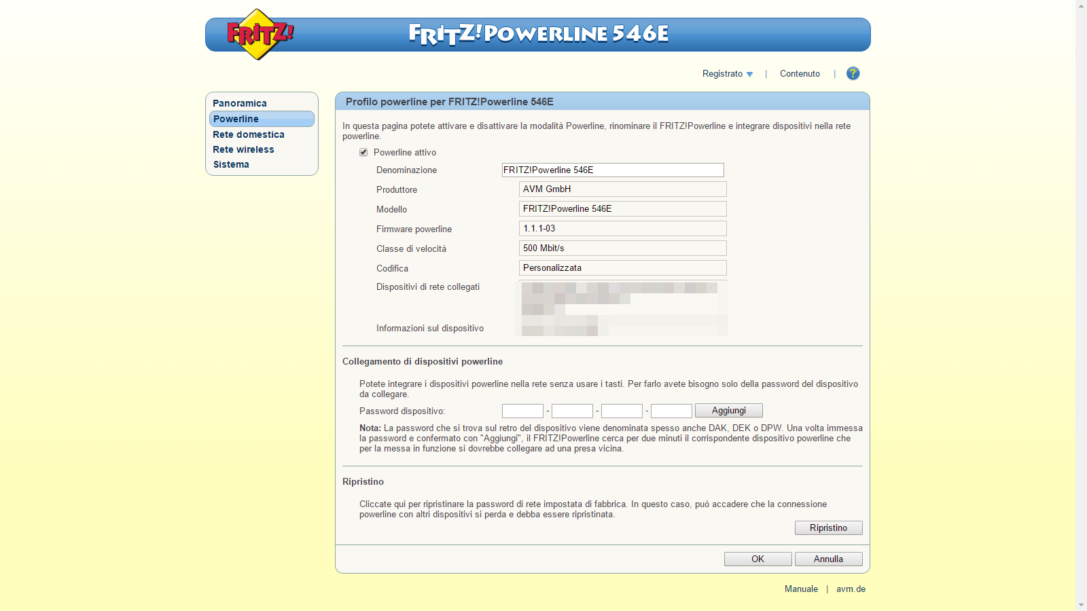Image resolution: width=1087 pixels, height=611 pixels.
Task: Open the Contenuto link
Action: 800,74
